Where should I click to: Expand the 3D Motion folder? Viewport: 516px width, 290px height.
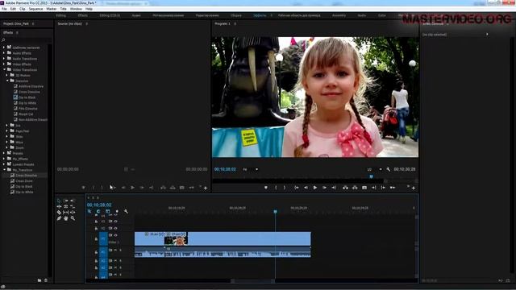[7, 75]
